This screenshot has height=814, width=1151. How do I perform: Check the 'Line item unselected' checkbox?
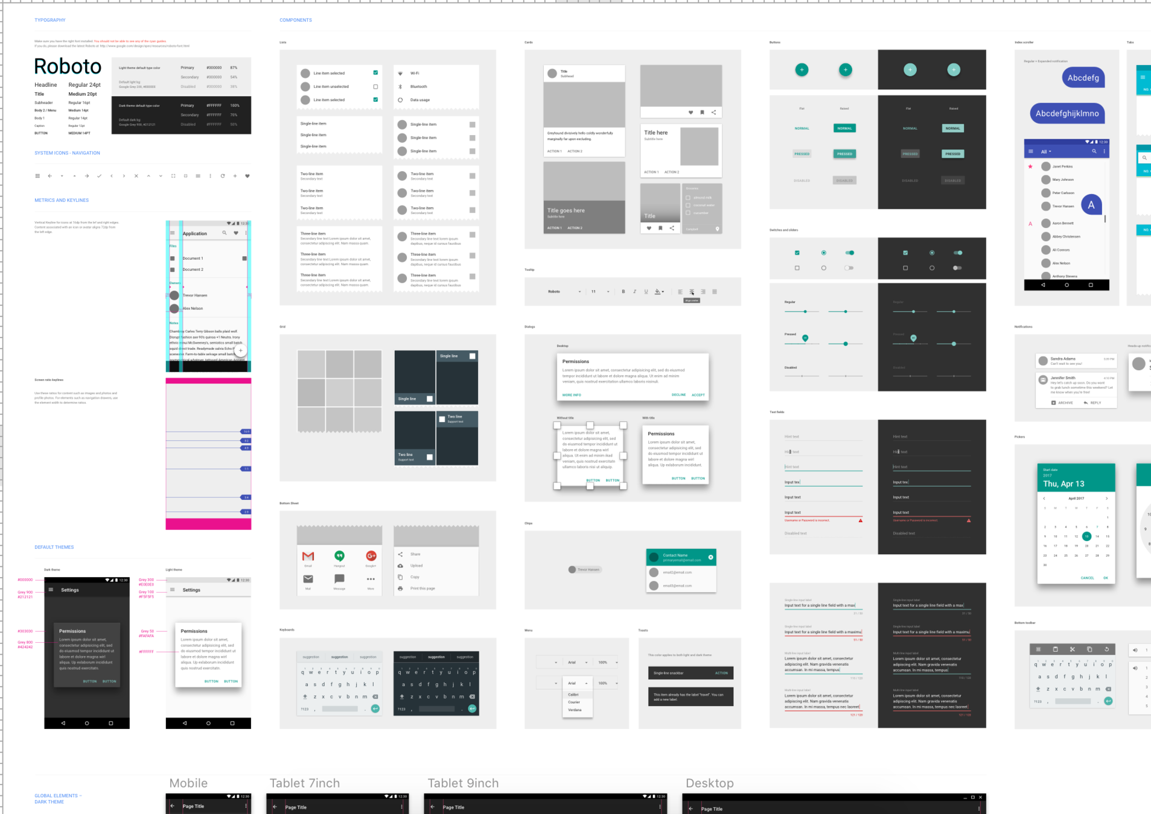click(375, 86)
